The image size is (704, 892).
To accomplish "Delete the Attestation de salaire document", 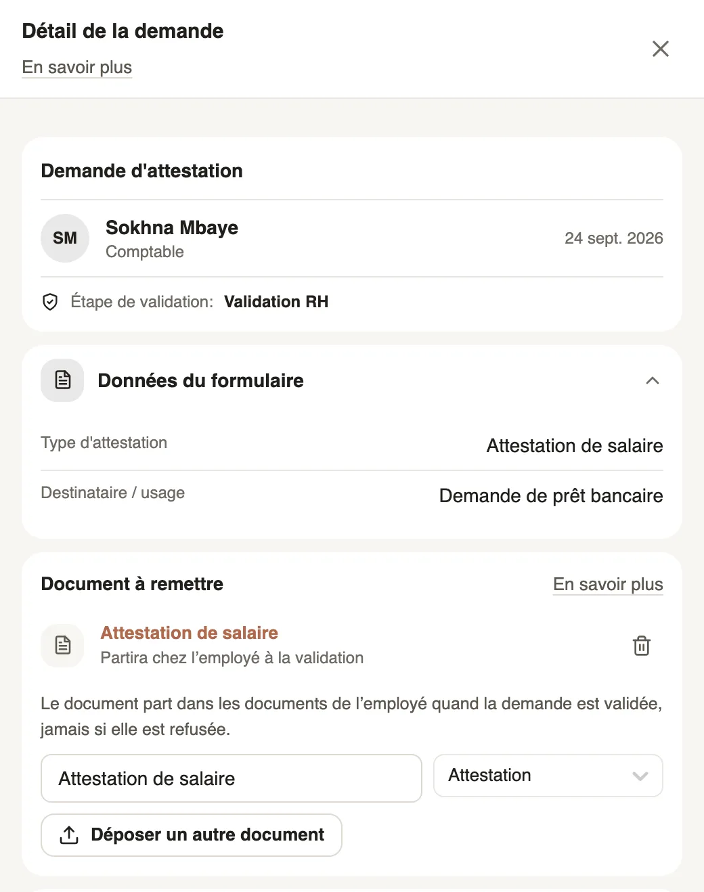I will (x=642, y=646).
